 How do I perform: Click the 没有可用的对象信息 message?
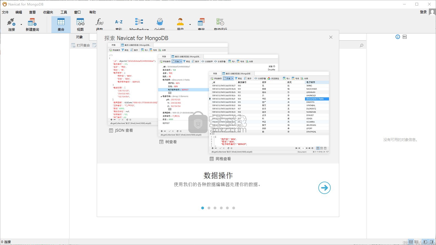401,140
